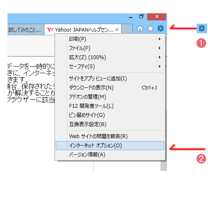Viewport: 208px width, 208px height.
Task: Choose ピン留めサイト(G)
Action: tap(110, 115)
